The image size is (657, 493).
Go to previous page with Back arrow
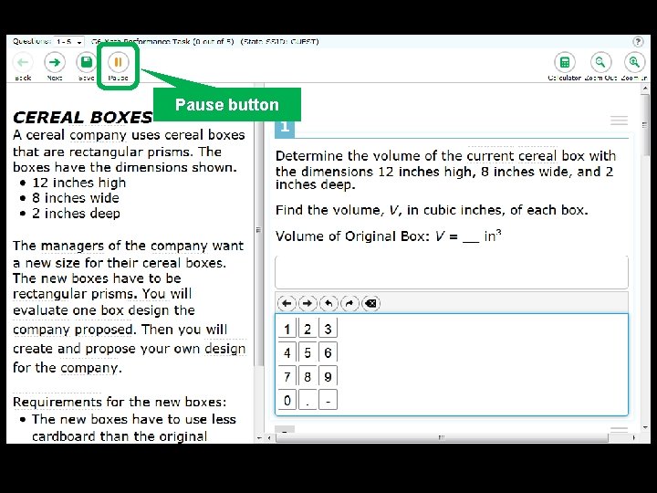coord(23,63)
